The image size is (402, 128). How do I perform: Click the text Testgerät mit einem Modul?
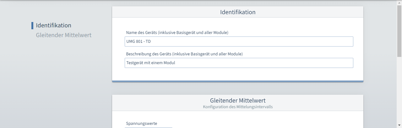(x=150, y=63)
